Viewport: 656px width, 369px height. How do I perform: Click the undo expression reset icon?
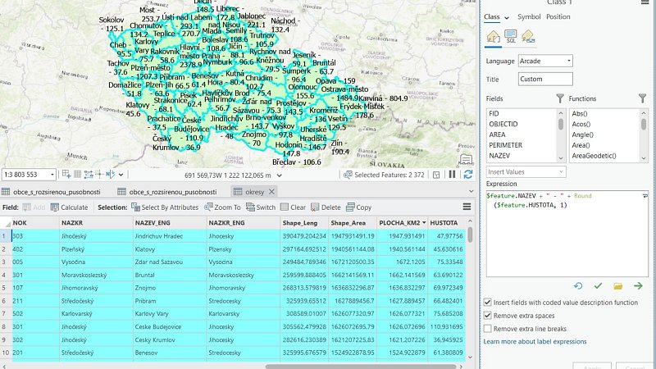[x=578, y=285]
